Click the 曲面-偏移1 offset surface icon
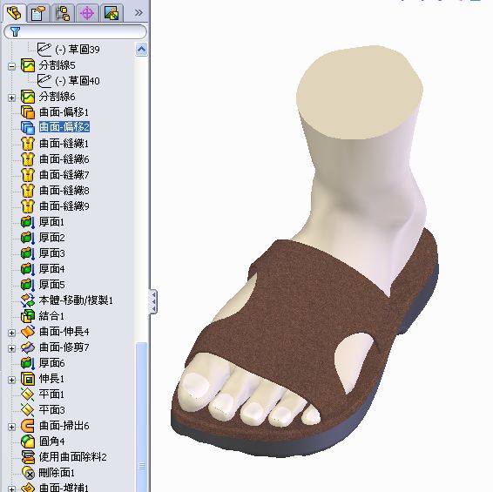493x492 pixels. [28, 112]
